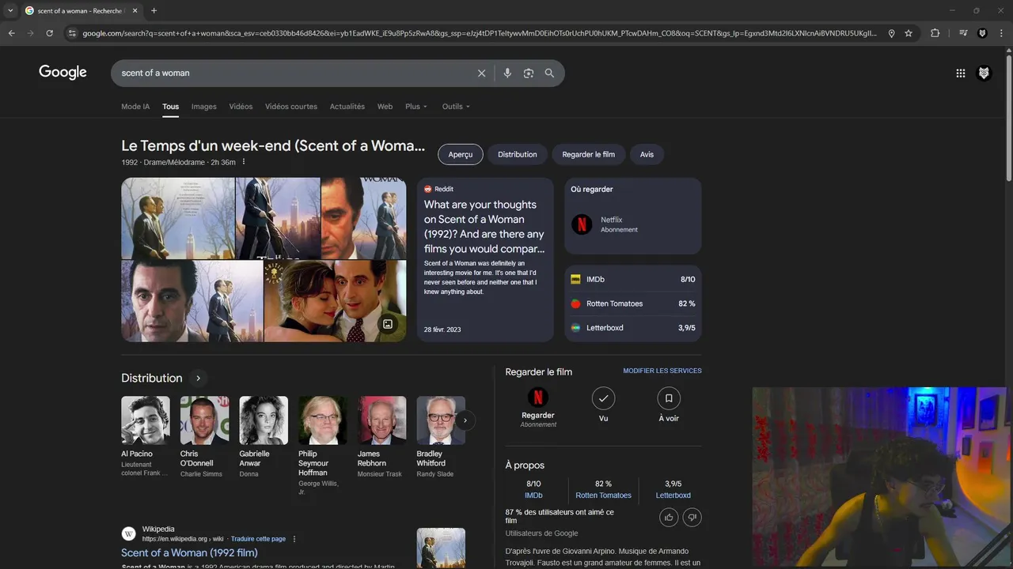The height and width of the screenshot is (569, 1013).
Task: Open the Netflix Regarder button
Action: coord(538,408)
